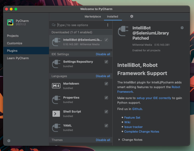This screenshot has width=194, height=151.
Task: Select the Markdown plugin name
Action: [x=71, y=84]
